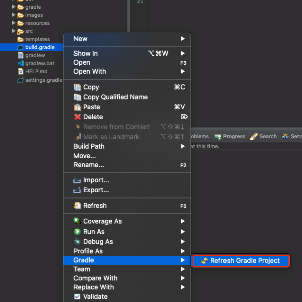Click the Servers view icon
The height and width of the screenshot is (302, 302).
(285, 136)
